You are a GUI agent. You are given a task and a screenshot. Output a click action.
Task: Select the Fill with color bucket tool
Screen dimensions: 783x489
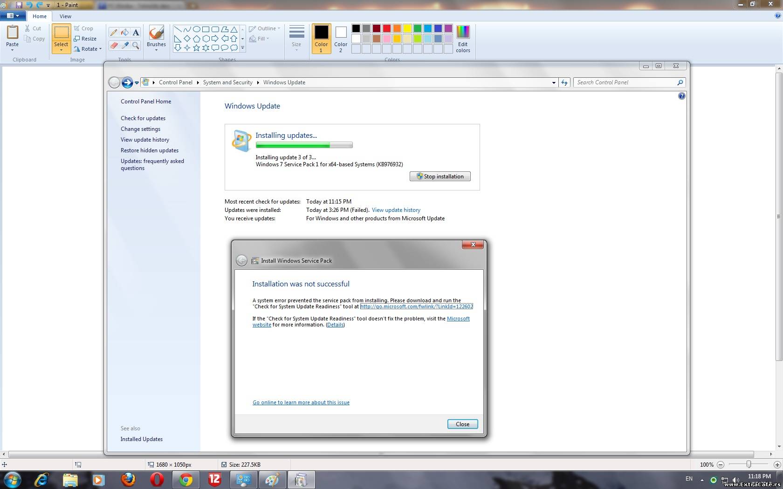(x=125, y=32)
